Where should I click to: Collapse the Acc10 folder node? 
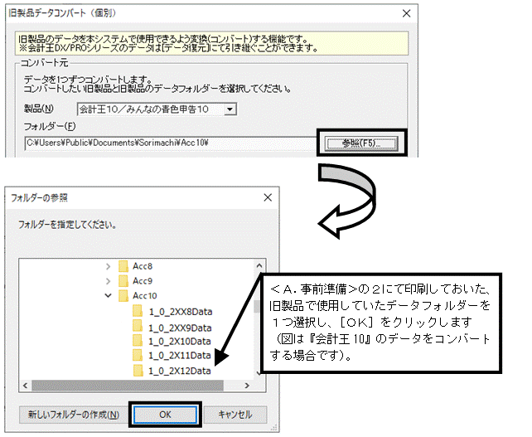(108, 296)
